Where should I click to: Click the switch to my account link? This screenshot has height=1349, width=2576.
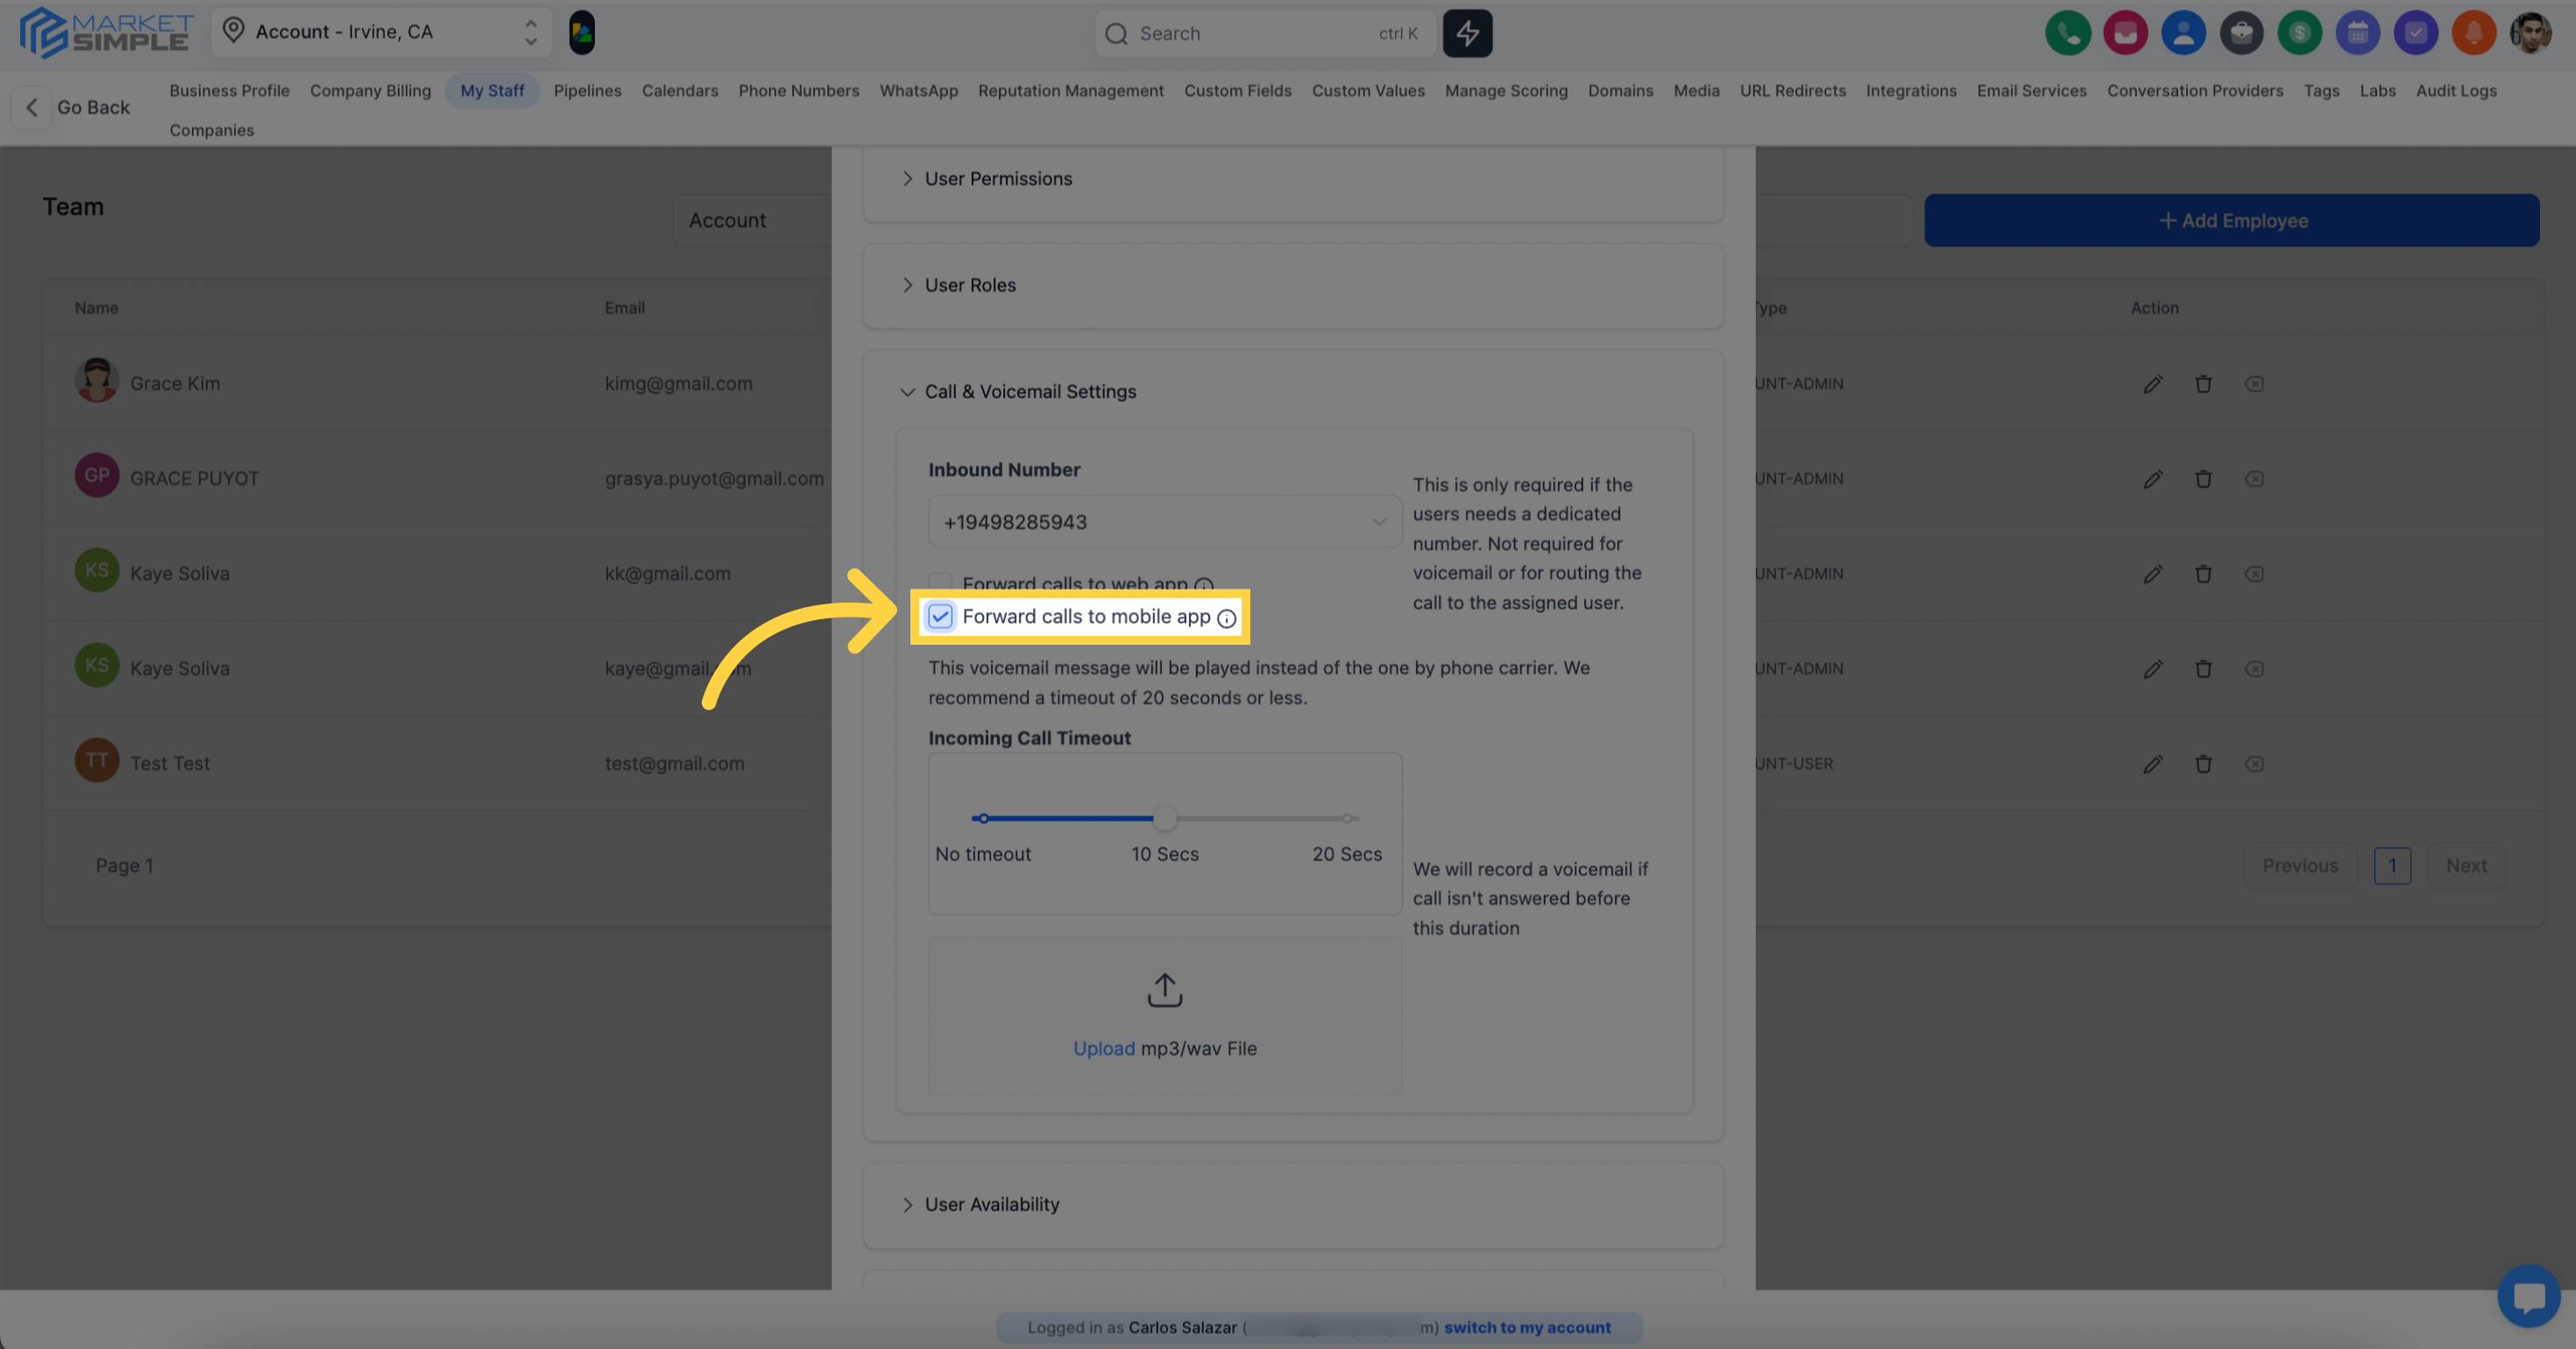[1526, 1327]
